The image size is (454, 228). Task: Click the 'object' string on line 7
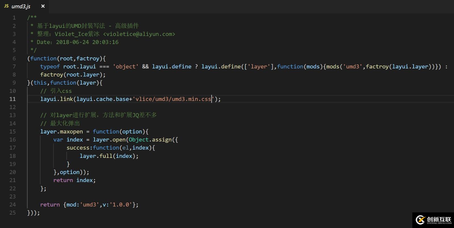[x=126, y=66]
